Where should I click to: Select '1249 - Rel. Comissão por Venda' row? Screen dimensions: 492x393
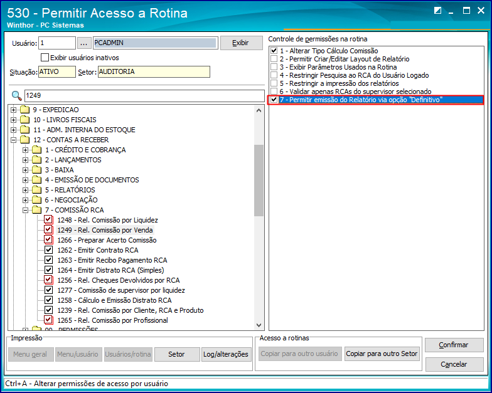tap(105, 230)
